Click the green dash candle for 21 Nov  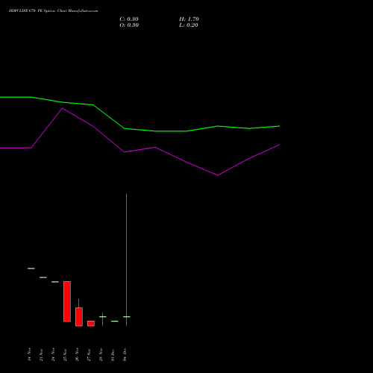coord(43,278)
